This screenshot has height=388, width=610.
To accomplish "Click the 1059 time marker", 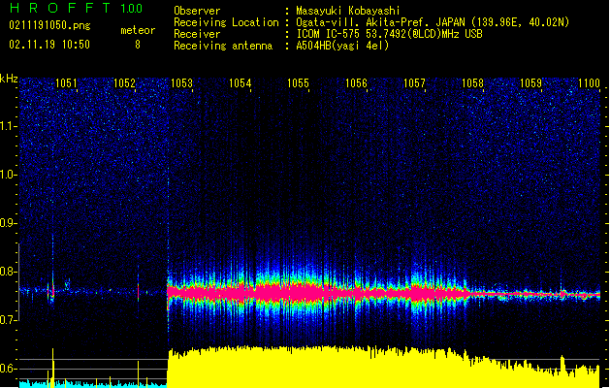I will point(530,82).
